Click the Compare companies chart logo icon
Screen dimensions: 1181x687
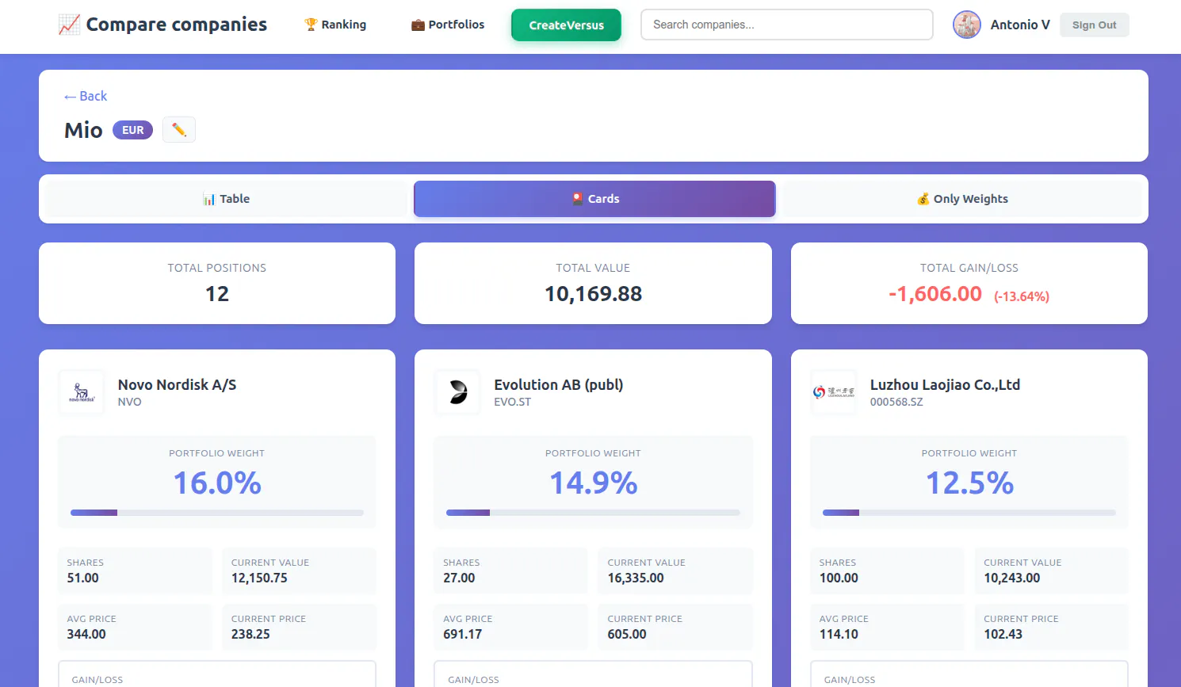coord(70,25)
